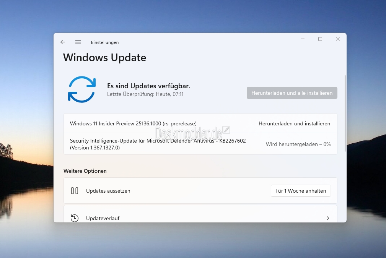This screenshot has height=258, width=386.
Task: Maximize the Einstellungen window
Action: [x=320, y=39]
